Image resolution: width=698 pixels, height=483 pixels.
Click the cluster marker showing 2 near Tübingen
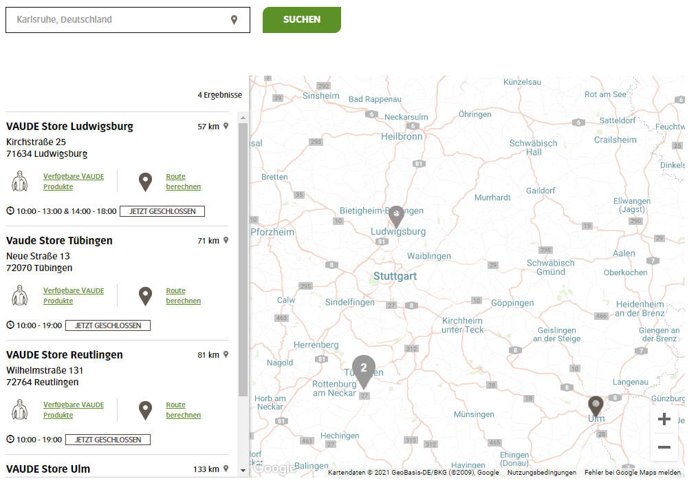coord(364,372)
